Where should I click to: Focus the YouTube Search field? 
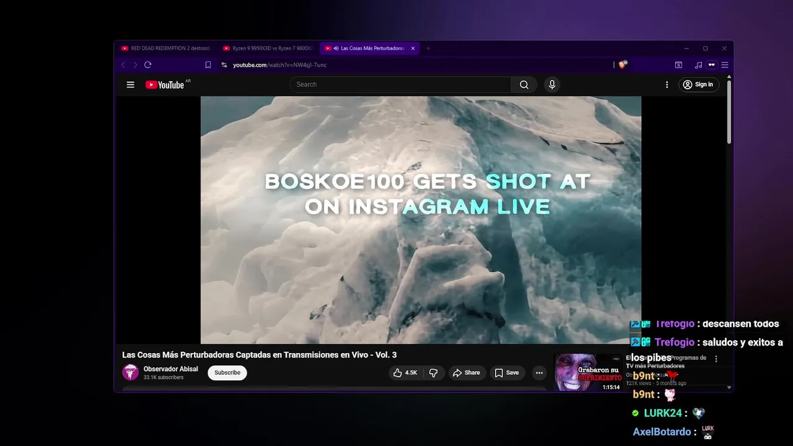(400, 85)
